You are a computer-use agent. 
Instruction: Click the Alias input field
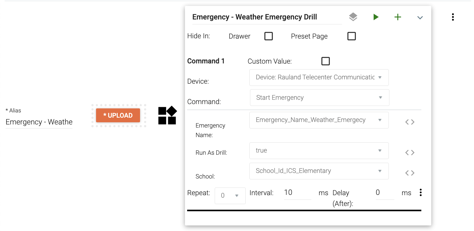click(39, 122)
